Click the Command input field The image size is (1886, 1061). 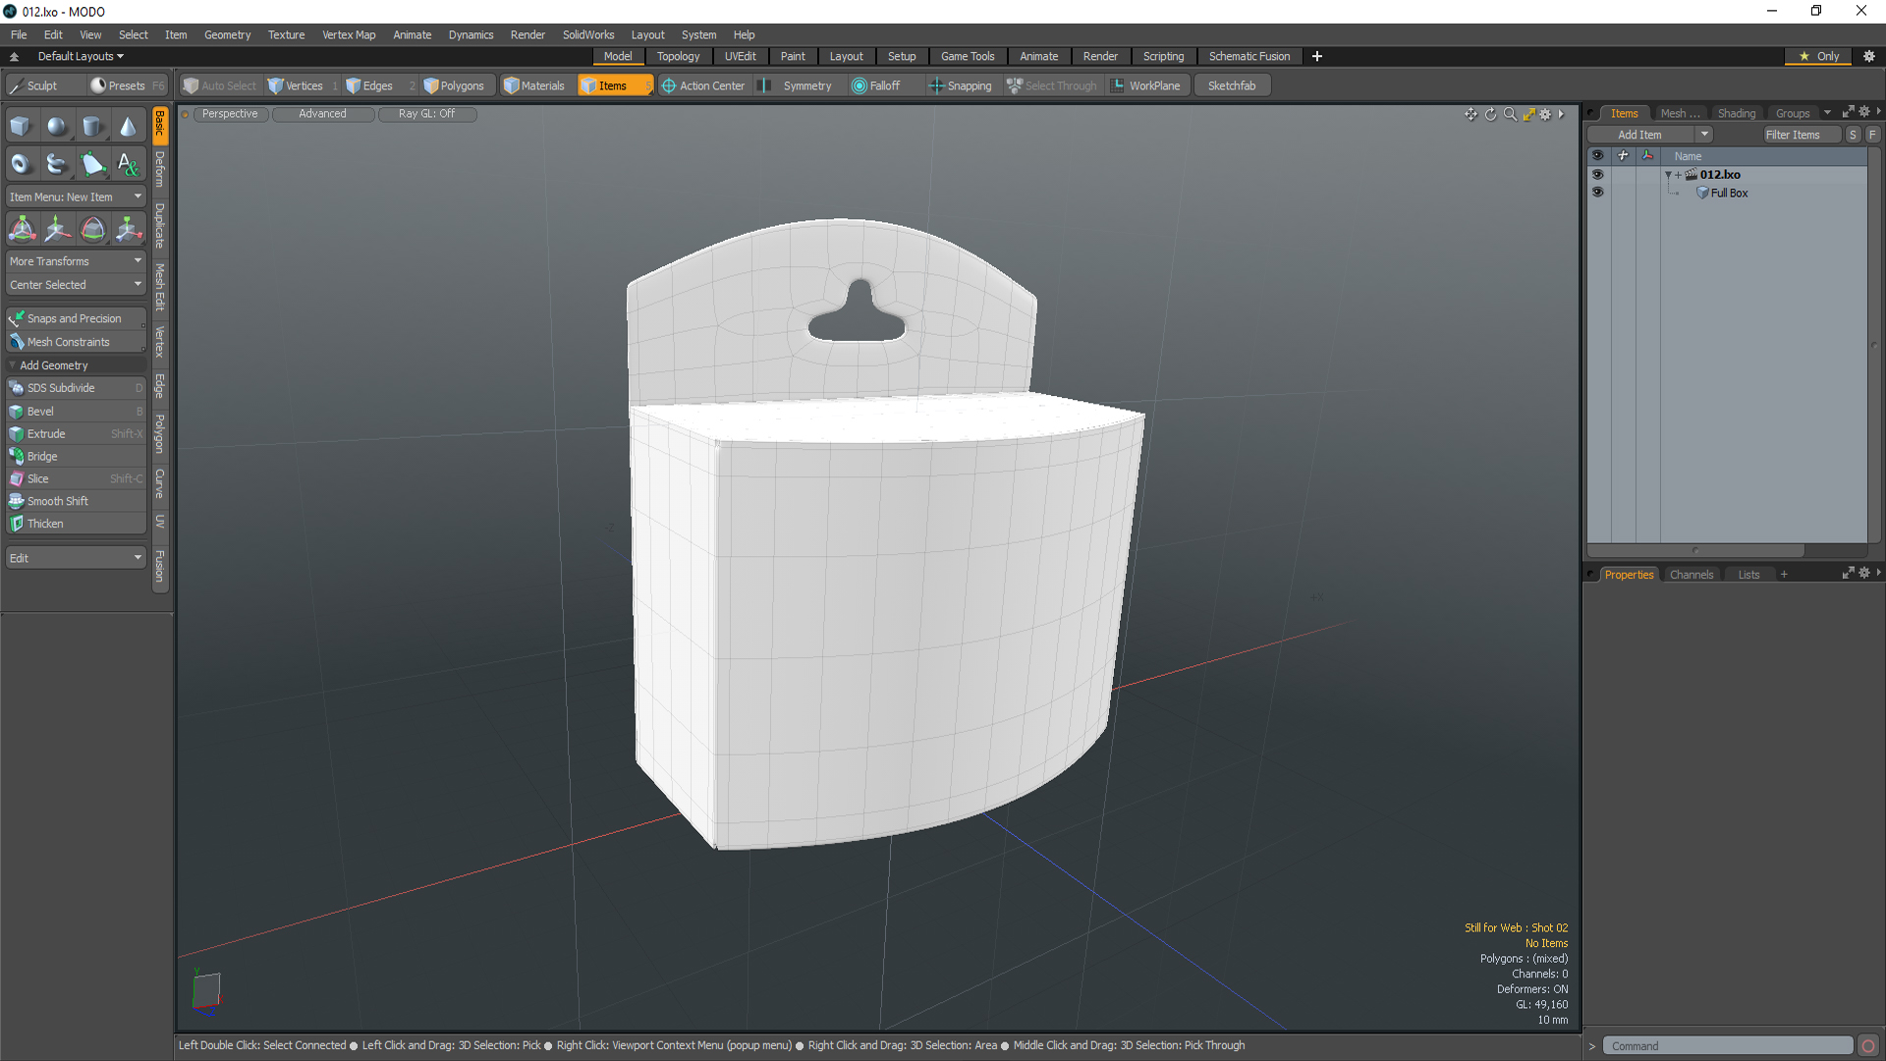(x=1727, y=1046)
